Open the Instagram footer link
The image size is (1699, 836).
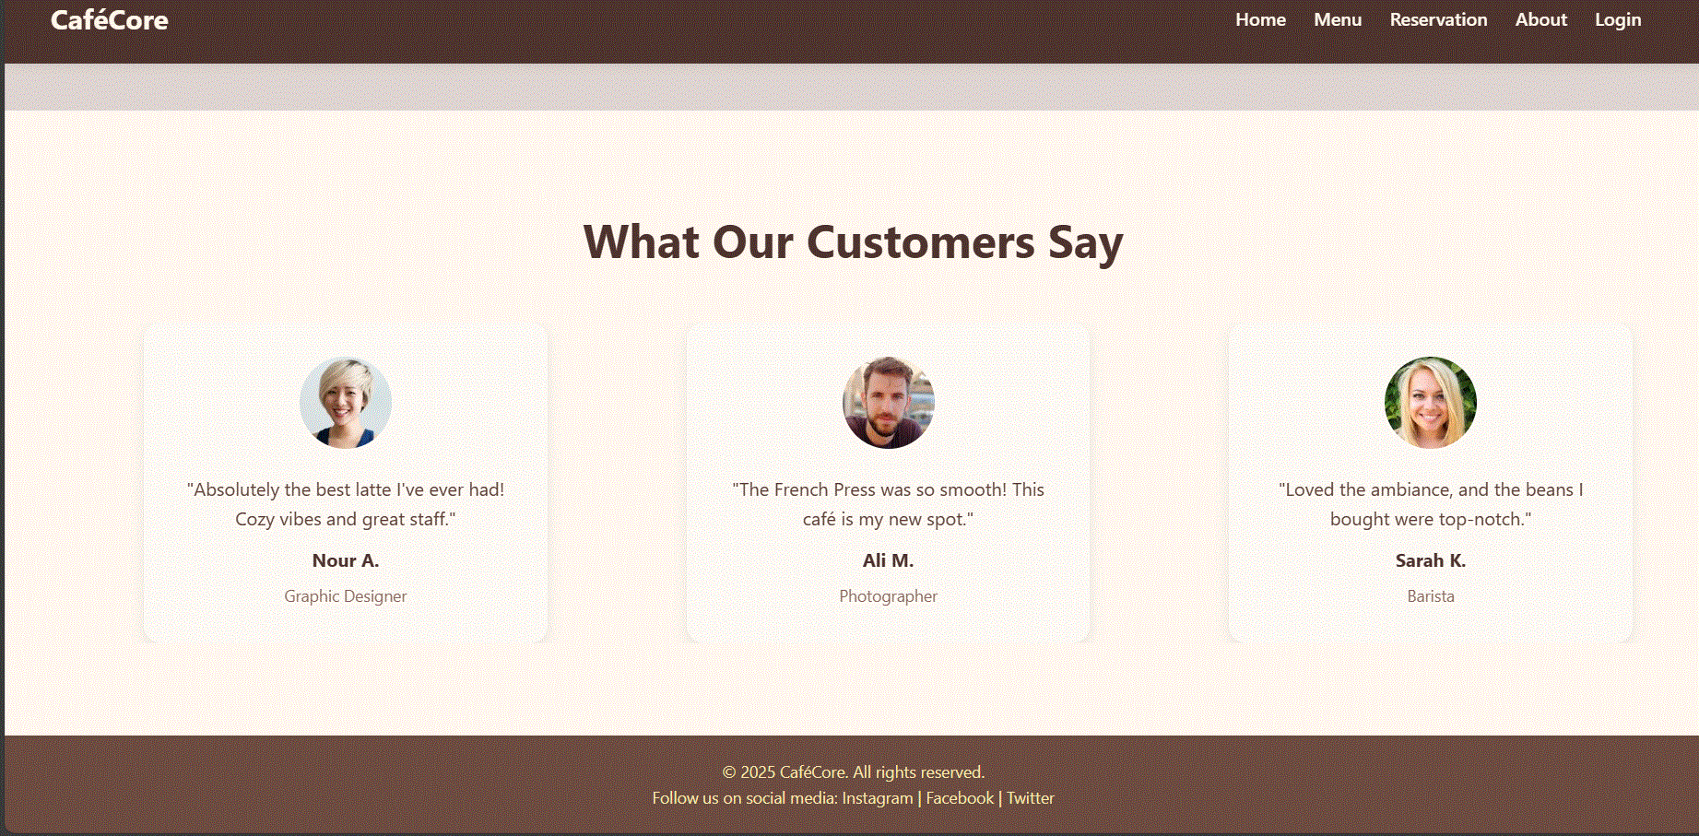tap(877, 798)
